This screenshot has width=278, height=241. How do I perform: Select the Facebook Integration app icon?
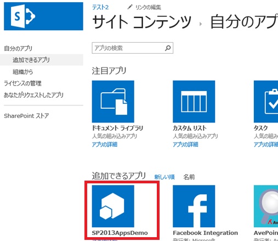tap(194, 206)
